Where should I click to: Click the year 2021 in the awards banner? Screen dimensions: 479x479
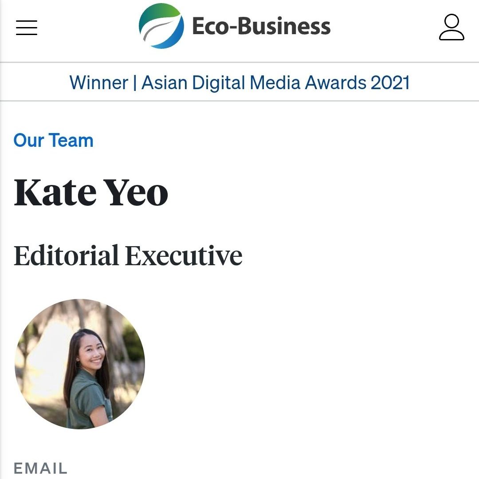point(390,83)
